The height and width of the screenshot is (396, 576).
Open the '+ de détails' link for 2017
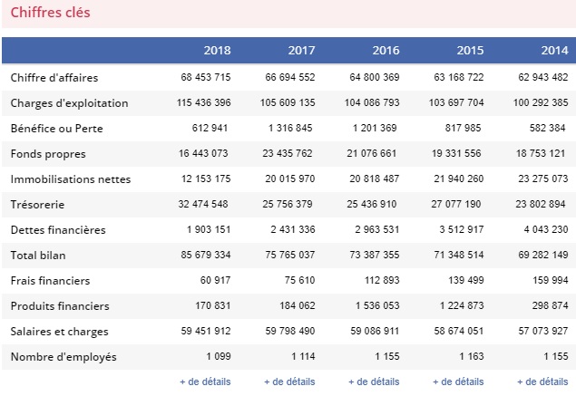(x=289, y=382)
